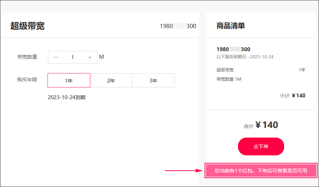Select the 1年 purchase term
Screen dimensions: 319x187
coord(69,80)
